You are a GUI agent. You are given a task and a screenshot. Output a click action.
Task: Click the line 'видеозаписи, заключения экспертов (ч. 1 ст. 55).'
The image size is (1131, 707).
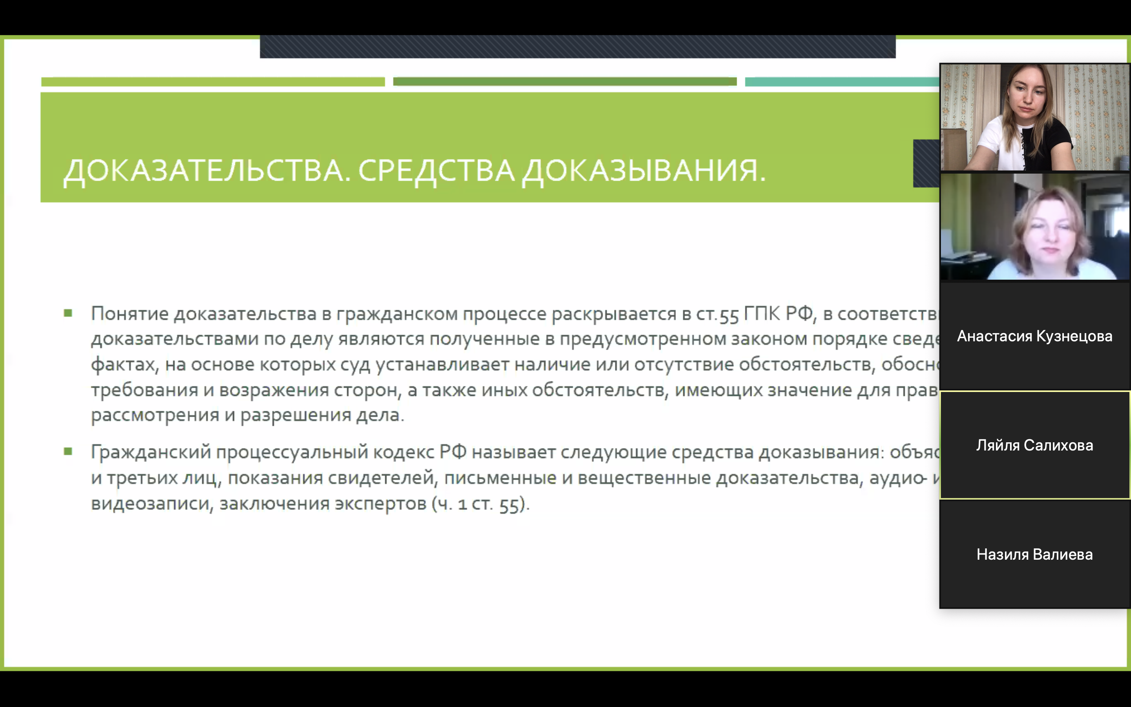[x=310, y=504]
